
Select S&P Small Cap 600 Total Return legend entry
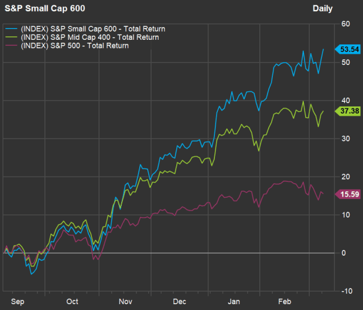click(x=93, y=28)
